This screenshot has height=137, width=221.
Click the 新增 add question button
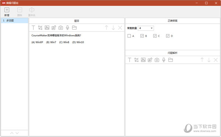[x=7, y=12]
